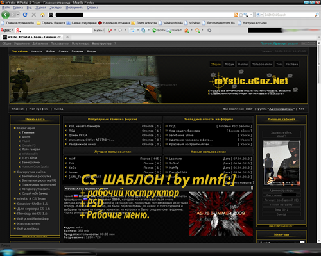Image resolution: width=321 pixels, height=256 pixels.
Task: Click the search magnifier in DAEMON Search box
Action: tap(317, 15)
